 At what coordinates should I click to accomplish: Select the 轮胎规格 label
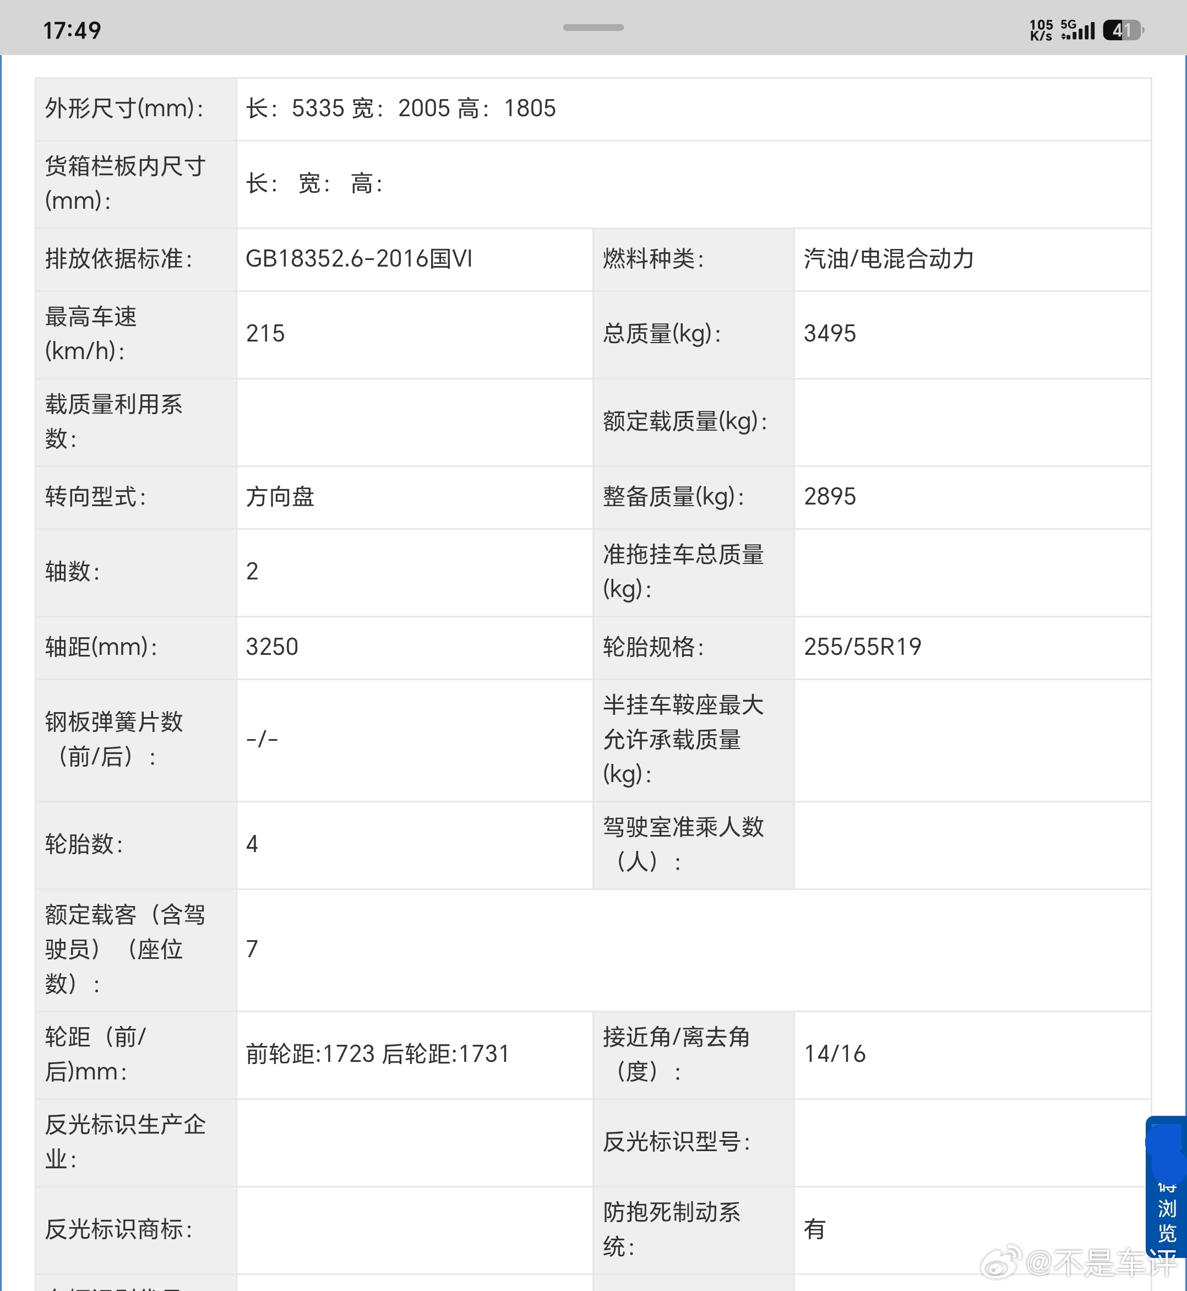tap(653, 648)
